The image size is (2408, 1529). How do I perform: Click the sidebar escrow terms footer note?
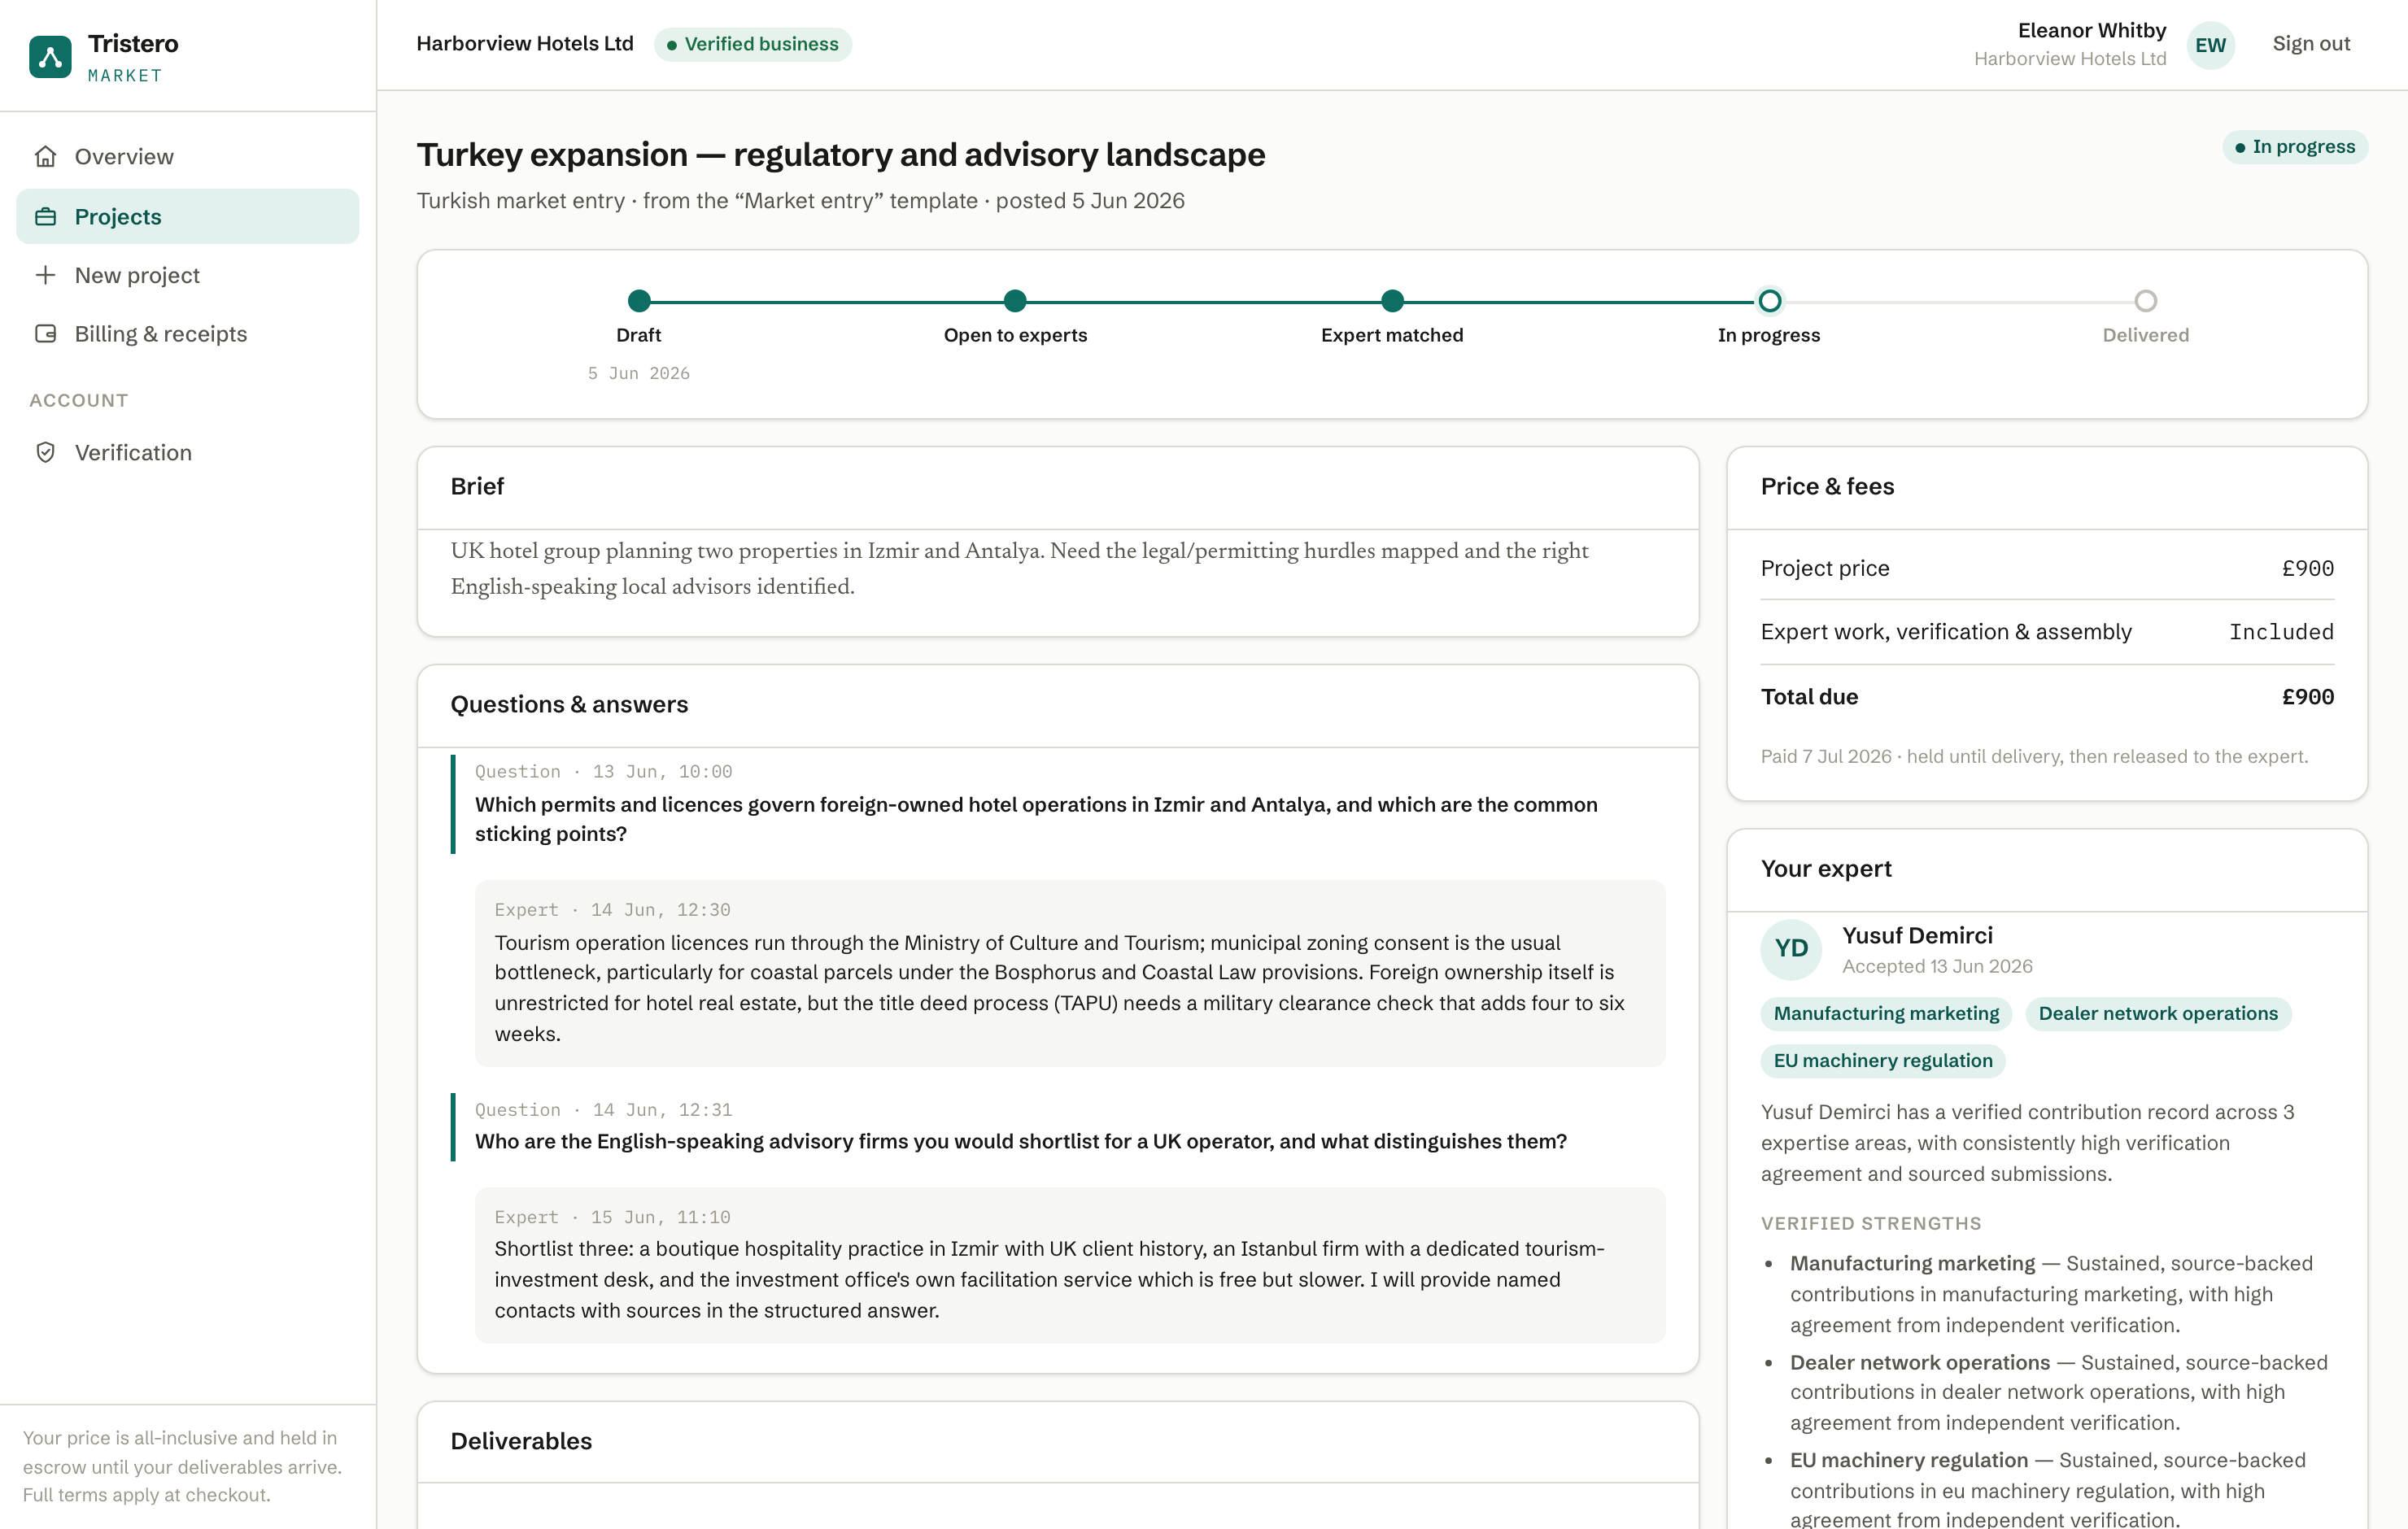(x=183, y=1466)
